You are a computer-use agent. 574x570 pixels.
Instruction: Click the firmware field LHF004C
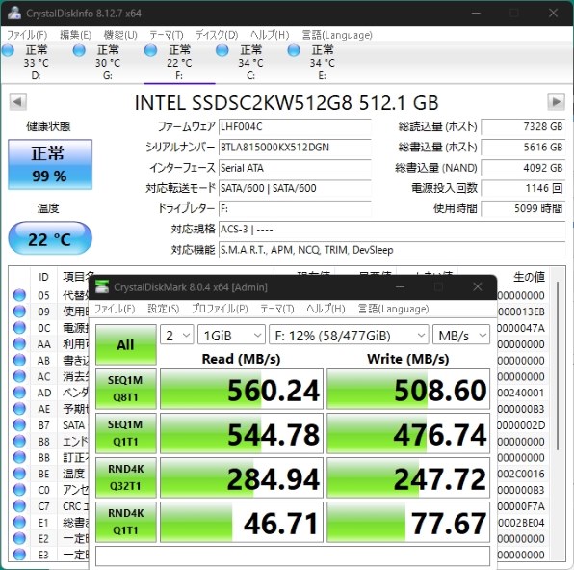[x=295, y=127]
